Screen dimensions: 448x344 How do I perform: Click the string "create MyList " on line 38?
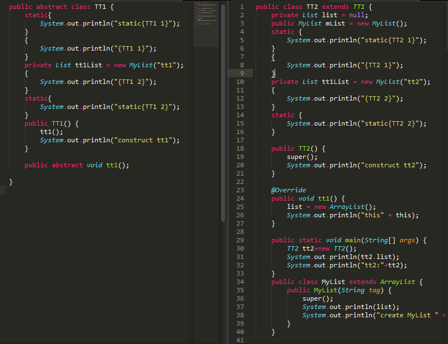coord(407,315)
